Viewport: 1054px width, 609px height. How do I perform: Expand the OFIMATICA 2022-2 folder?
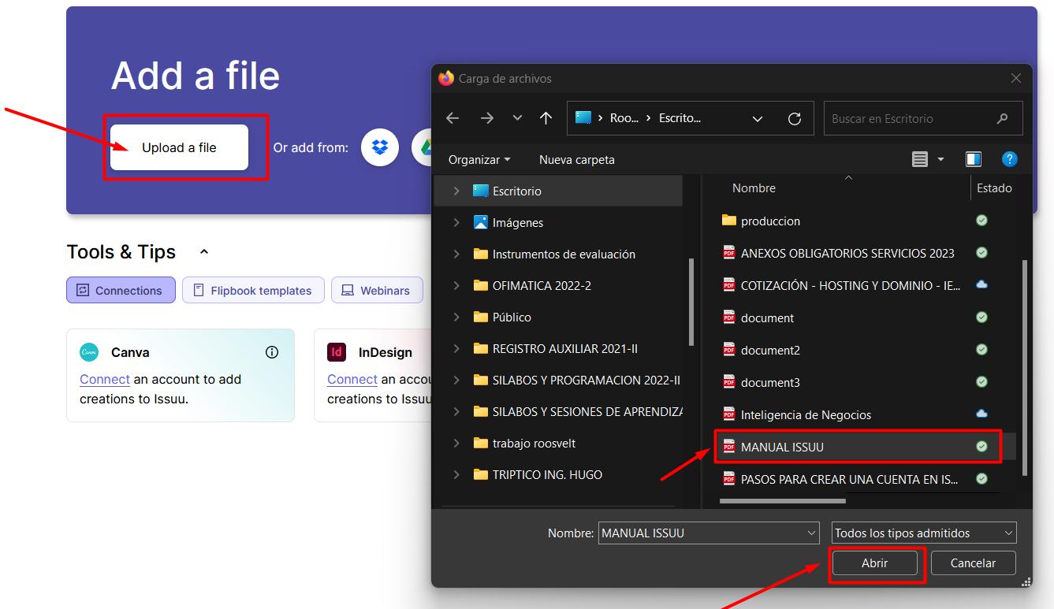tap(456, 285)
